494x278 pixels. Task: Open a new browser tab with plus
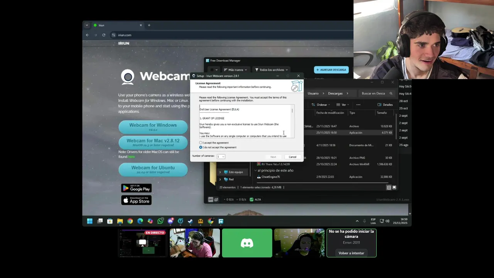[149, 25]
